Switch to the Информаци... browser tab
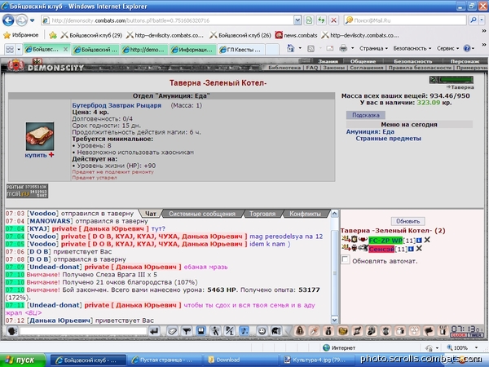The height and width of the screenshot is (367, 489). click(x=192, y=49)
